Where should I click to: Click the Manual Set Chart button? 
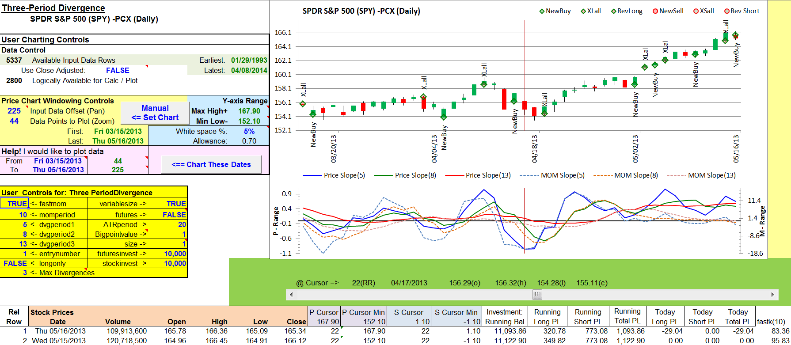pos(155,113)
